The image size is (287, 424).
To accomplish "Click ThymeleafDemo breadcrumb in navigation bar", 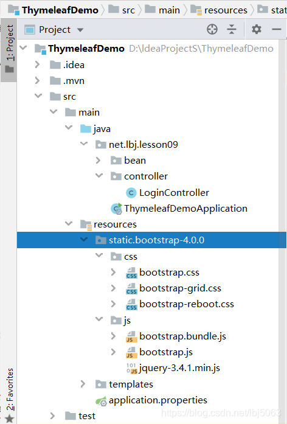I will pyautogui.click(x=60, y=10).
